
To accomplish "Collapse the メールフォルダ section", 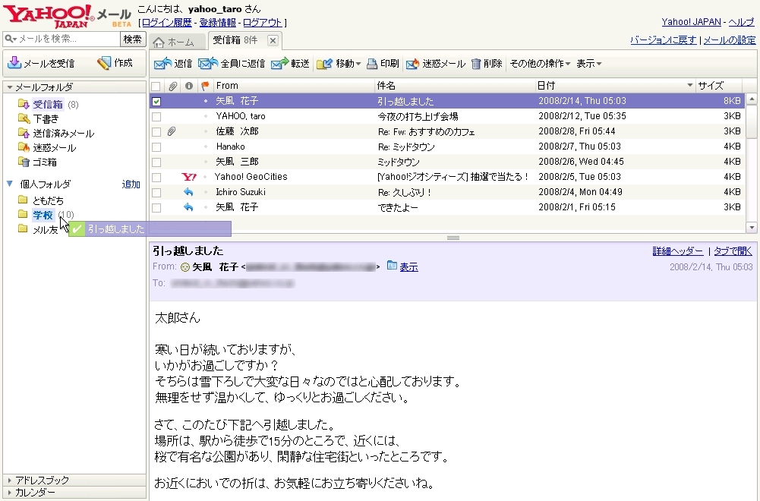I will 10,87.
